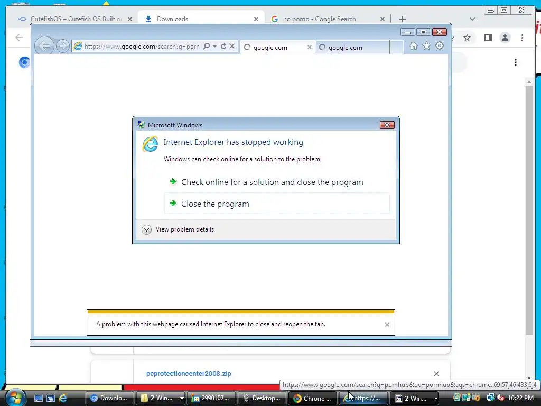Open the address bar autocomplete dropdown arrow
The width and height of the screenshot is (541, 406).
[x=214, y=47]
